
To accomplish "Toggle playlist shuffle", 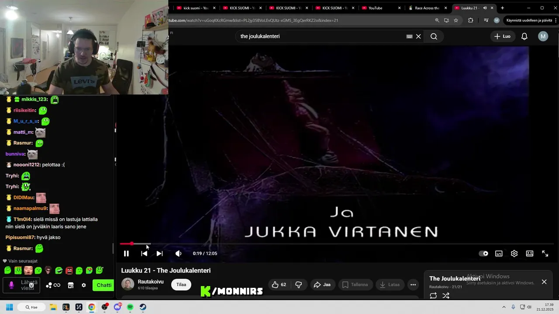I will pos(446,296).
